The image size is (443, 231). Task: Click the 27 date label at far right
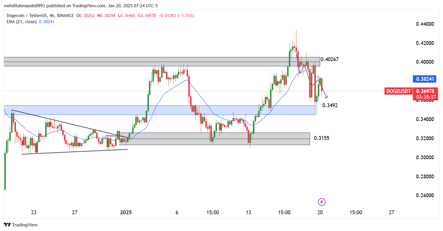tap(391, 212)
